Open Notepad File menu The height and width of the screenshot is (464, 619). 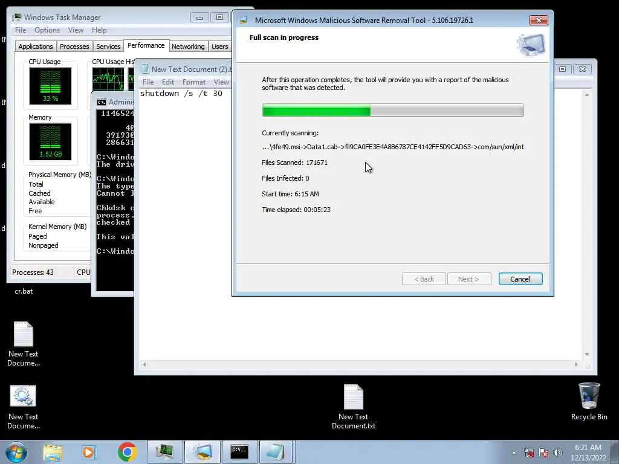[148, 82]
